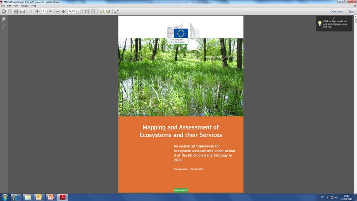Switch to read mode with the expand arrows icon
Image resolution: width=357 pixels, height=201 pixels.
coord(117,11)
